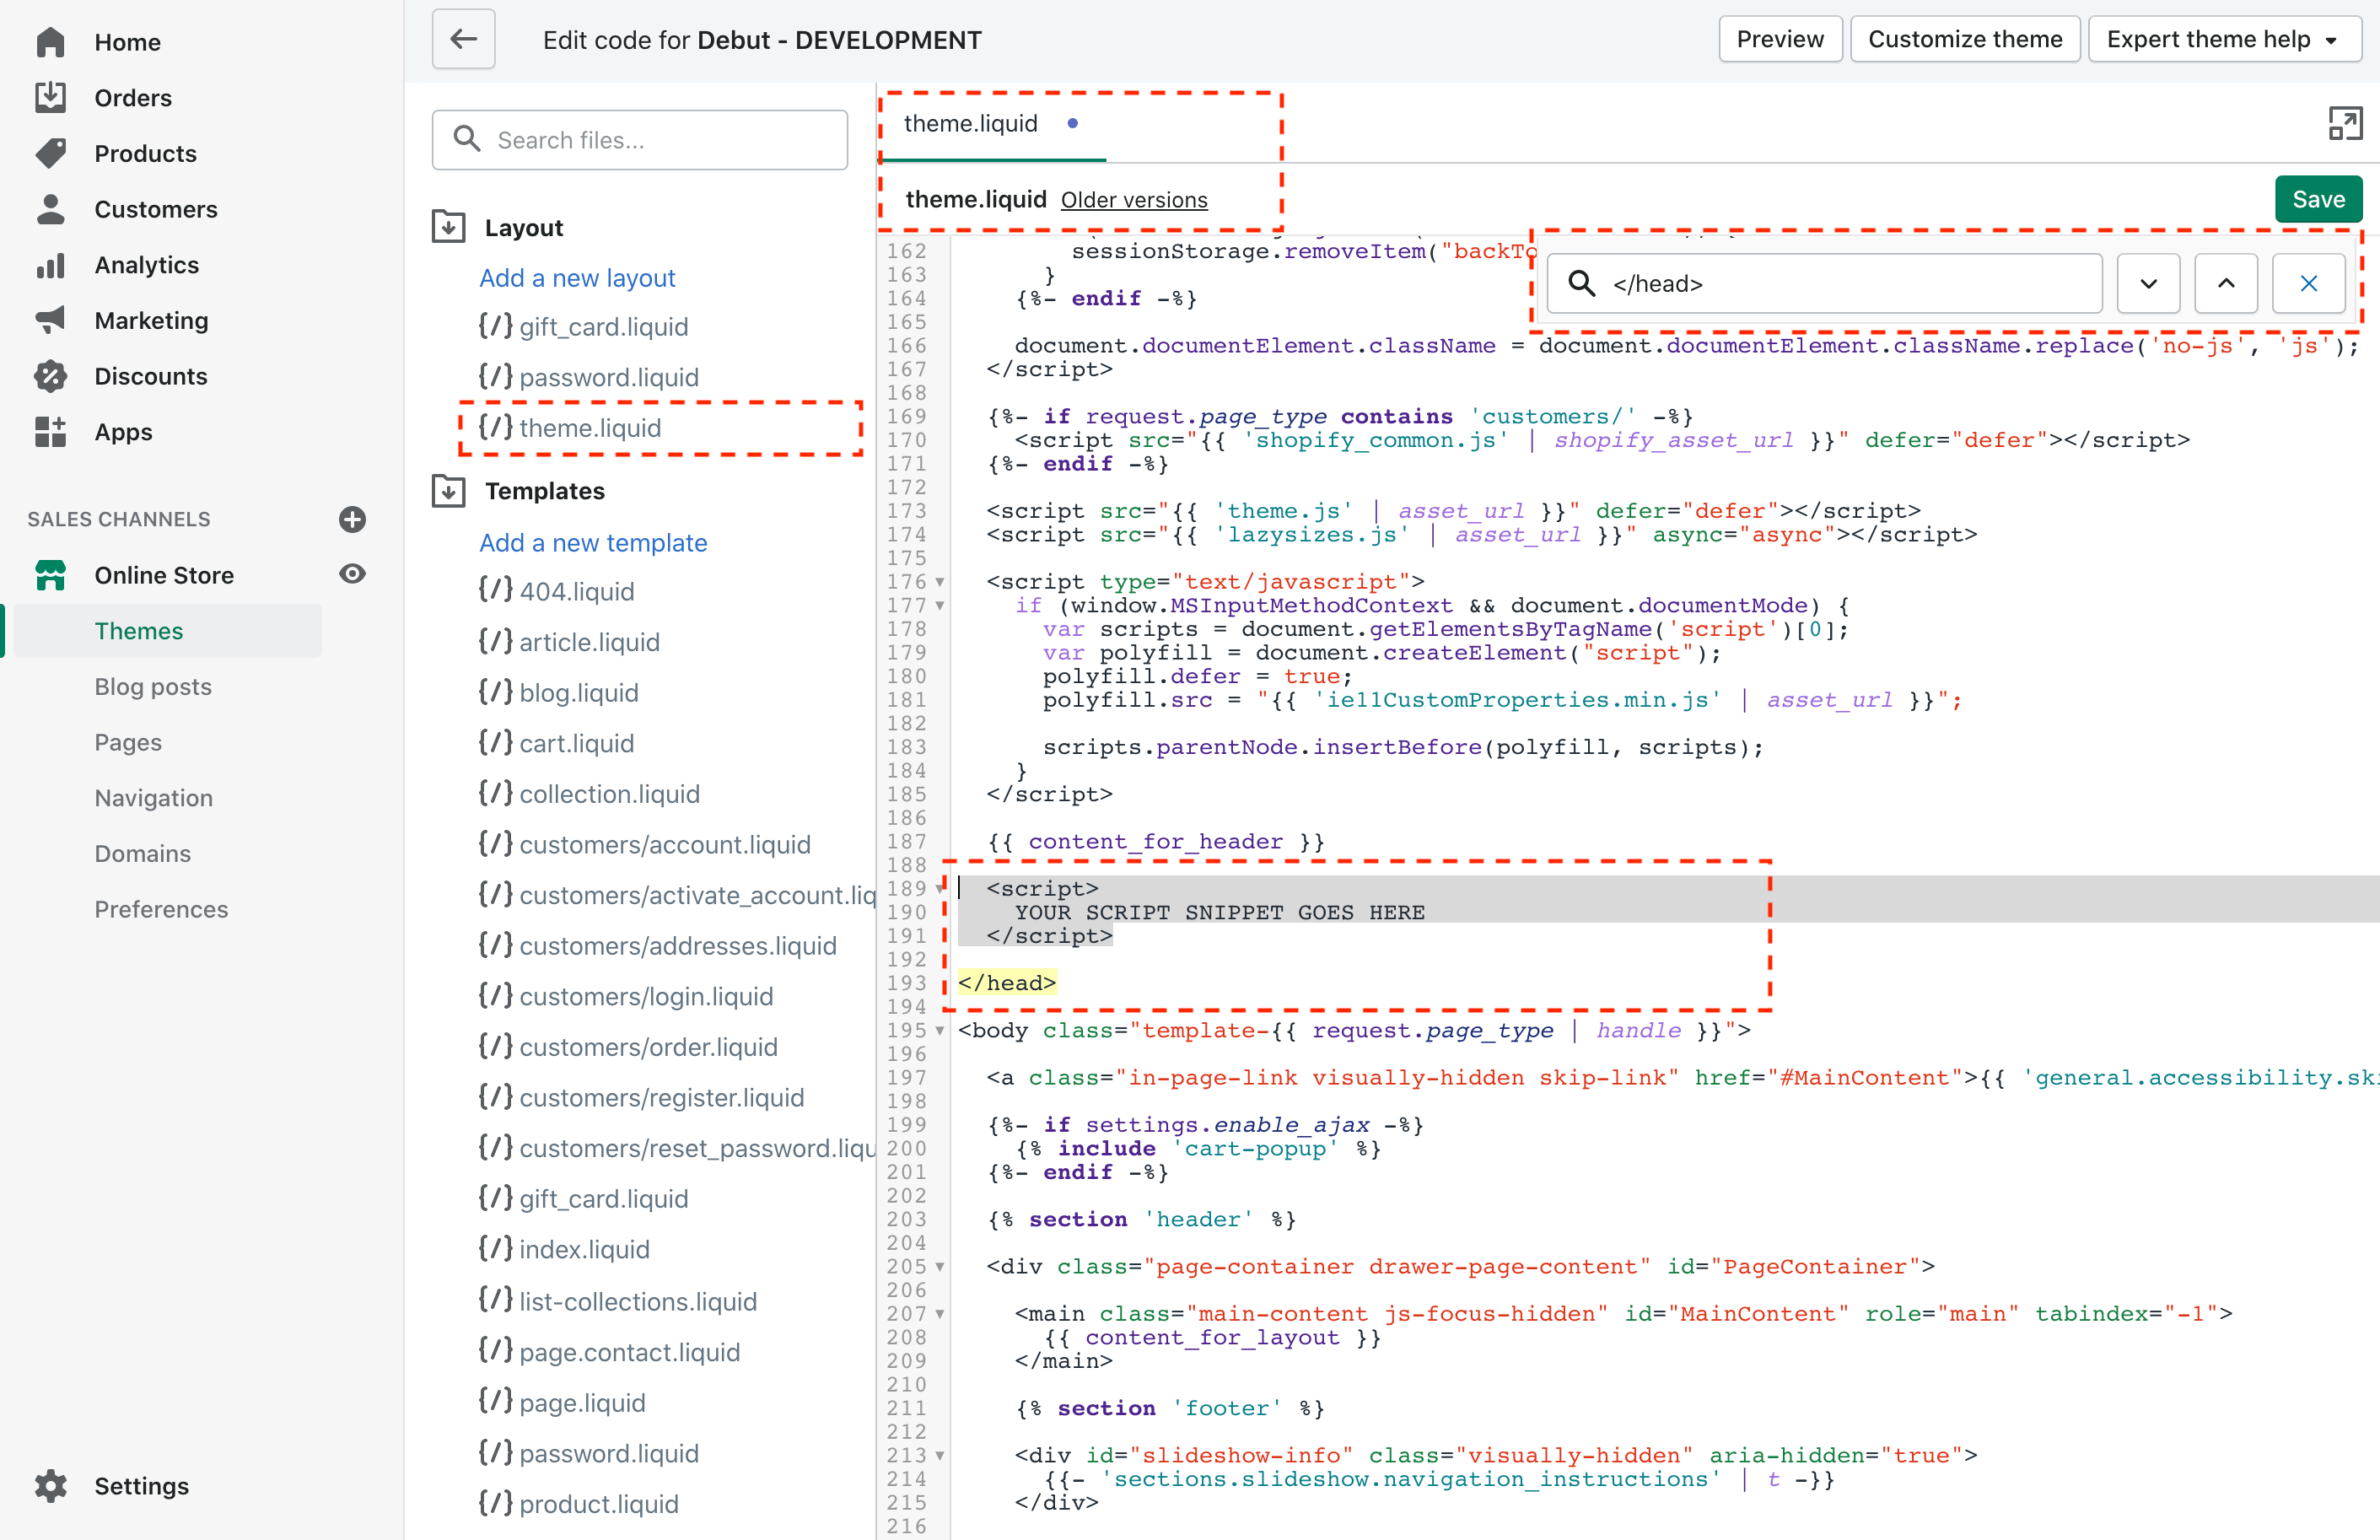Jump to next match with down chevron
The image size is (2380, 1540).
click(2148, 283)
